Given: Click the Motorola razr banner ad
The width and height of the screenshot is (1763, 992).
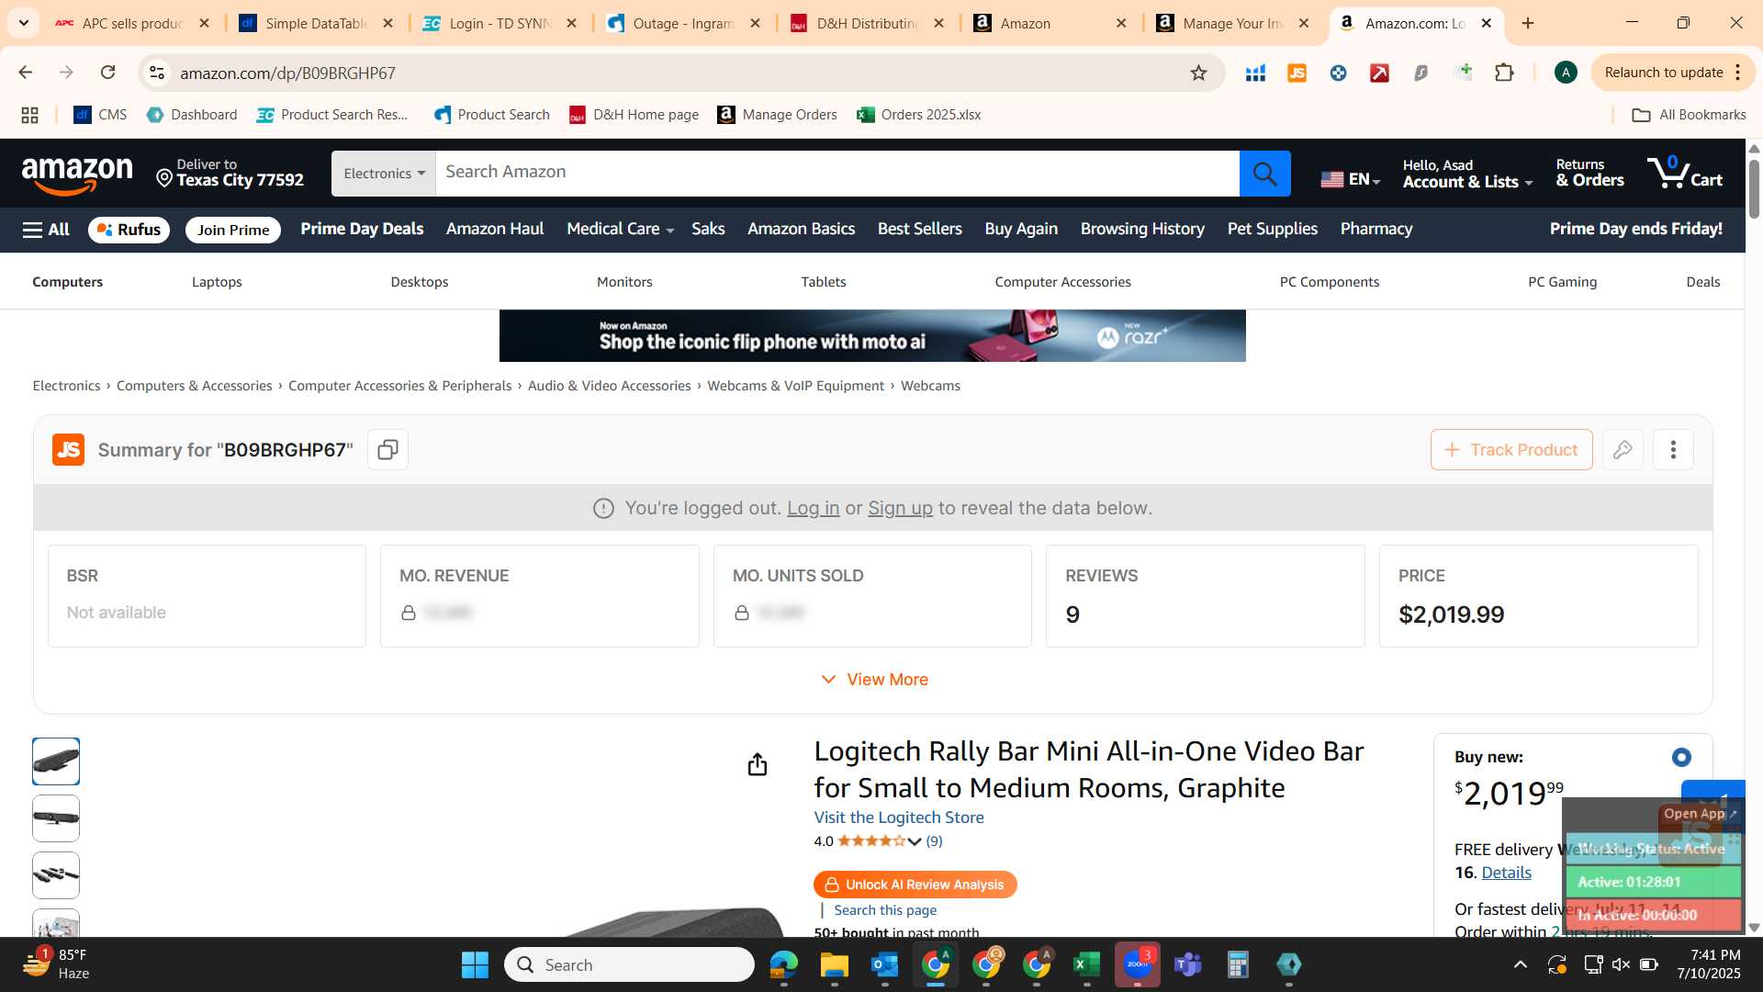Looking at the screenshot, I should pos(872,336).
